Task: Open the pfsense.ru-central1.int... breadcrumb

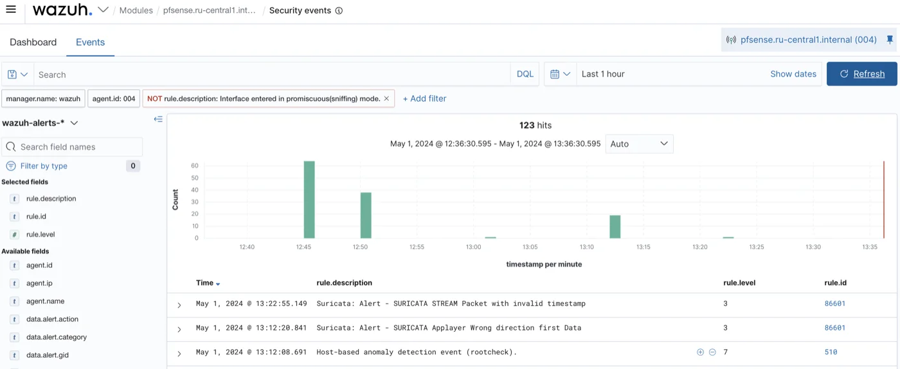Action: (209, 10)
